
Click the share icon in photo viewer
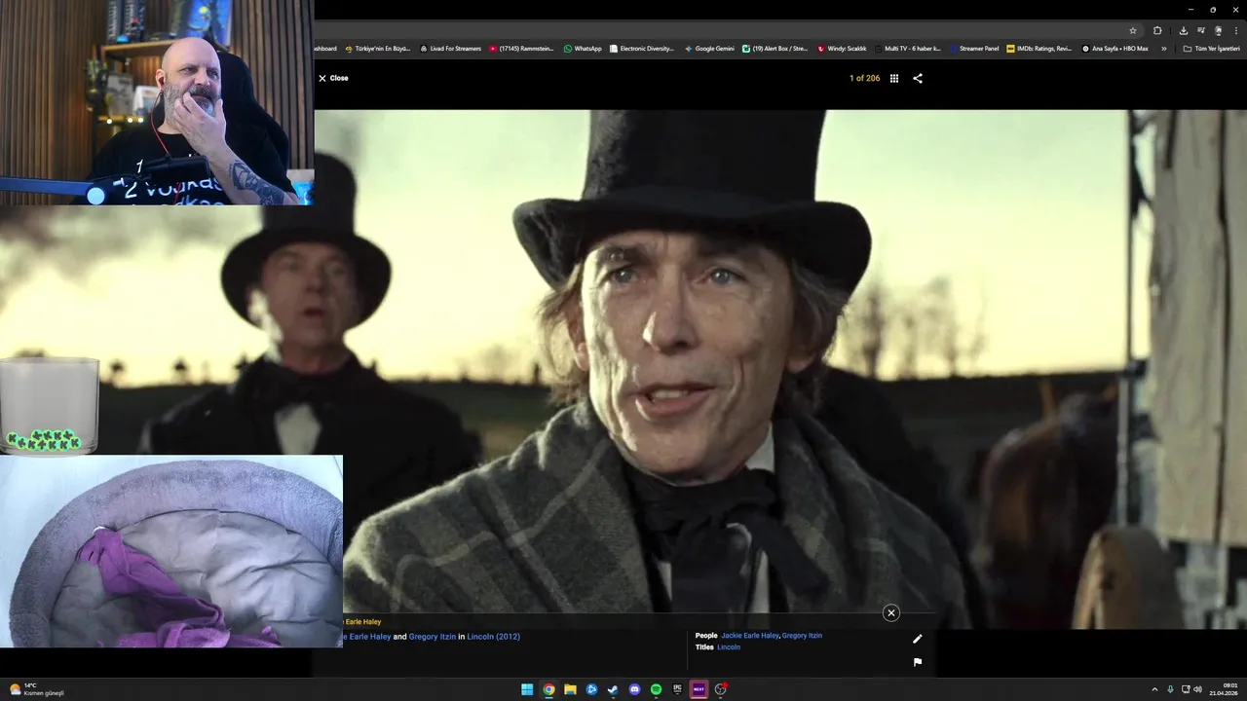918,78
